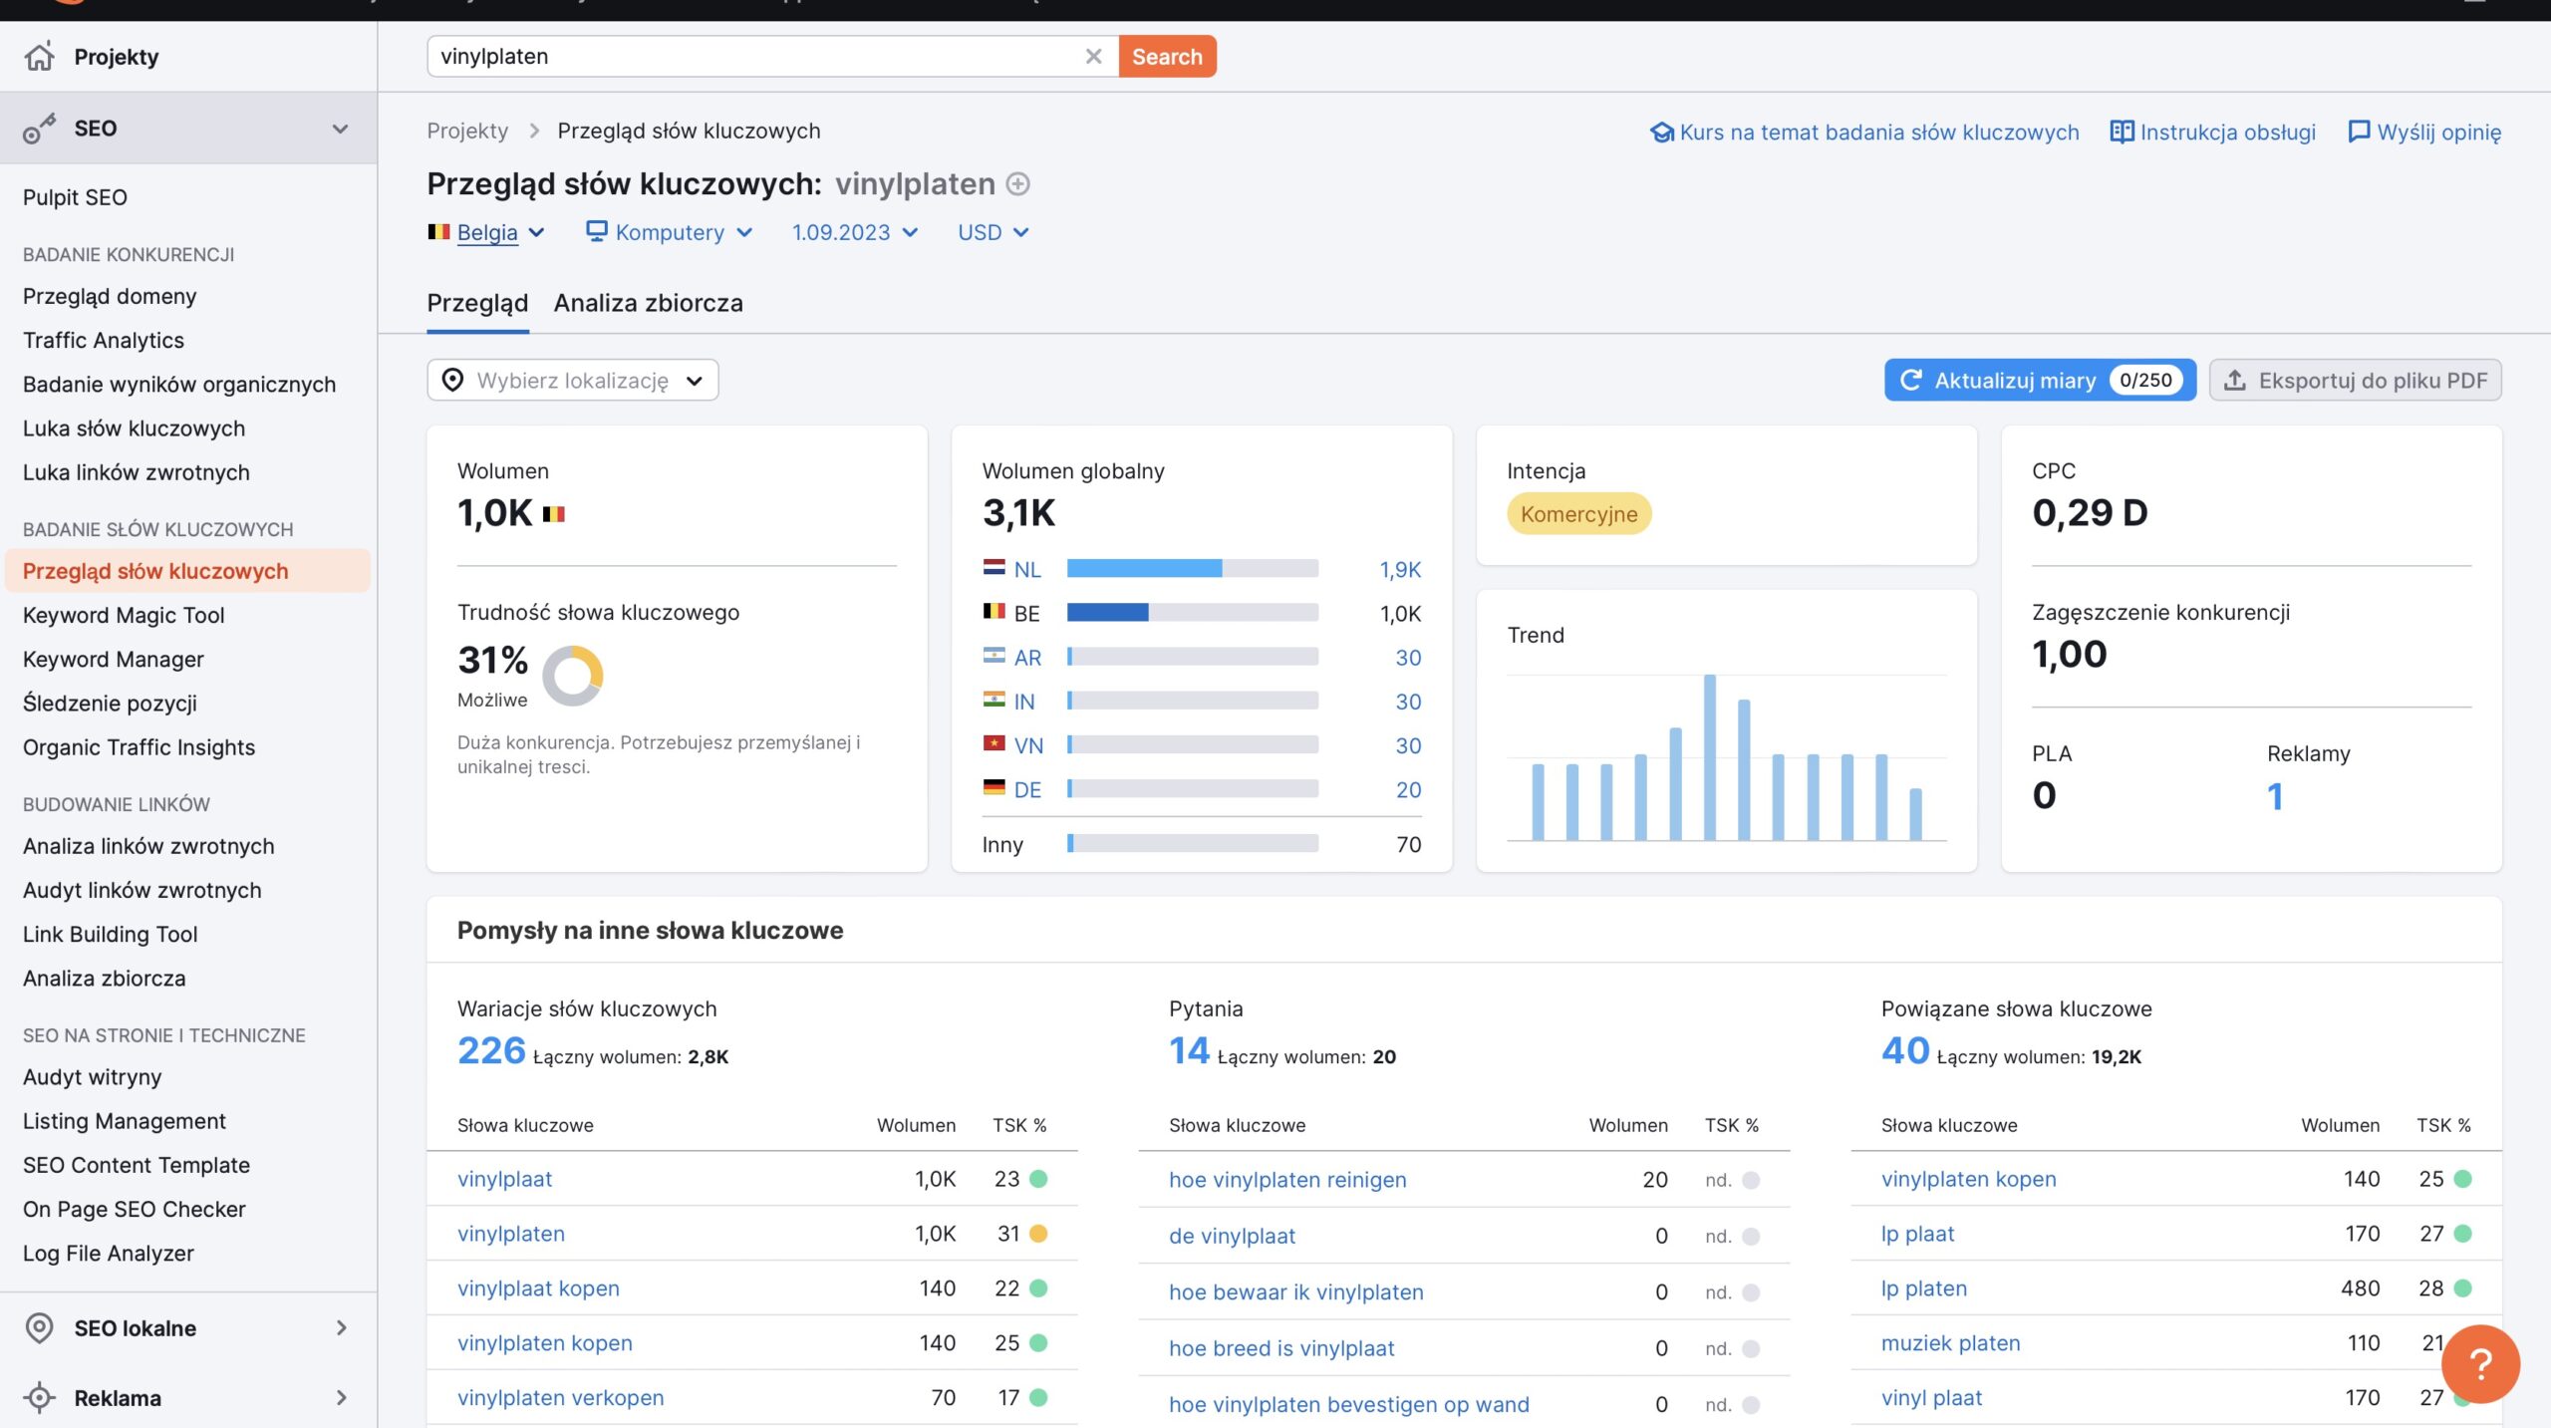
Task: Collapse the SEO sidebar section
Action: click(340, 129)
